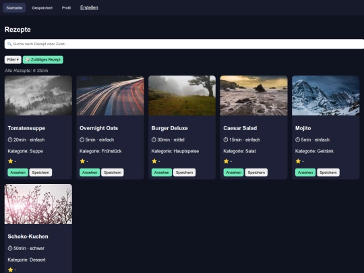
Task: Click the star rating icon on Schoko-Kuchen
Action: (10, 270)
